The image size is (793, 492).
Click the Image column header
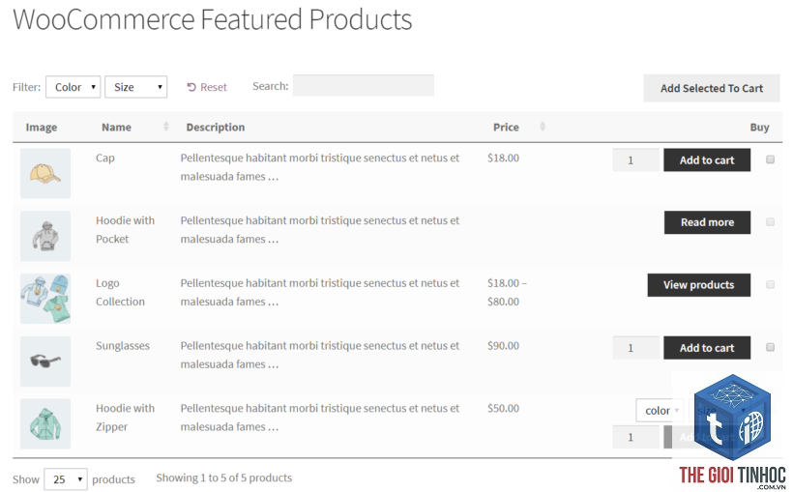tap(42, 127)
